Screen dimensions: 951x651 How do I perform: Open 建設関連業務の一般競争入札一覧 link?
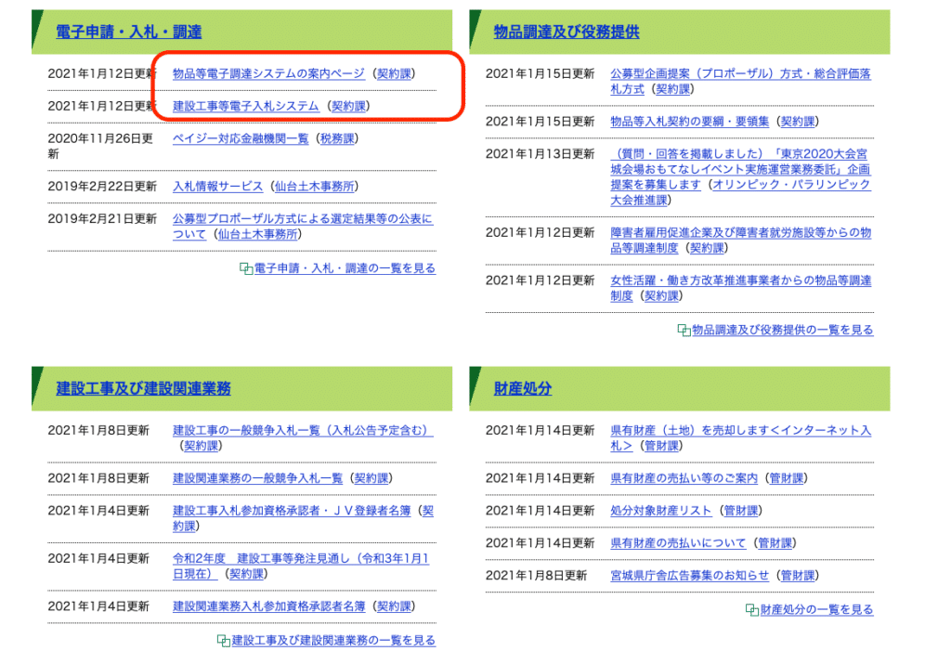click(x=257, y=478)
